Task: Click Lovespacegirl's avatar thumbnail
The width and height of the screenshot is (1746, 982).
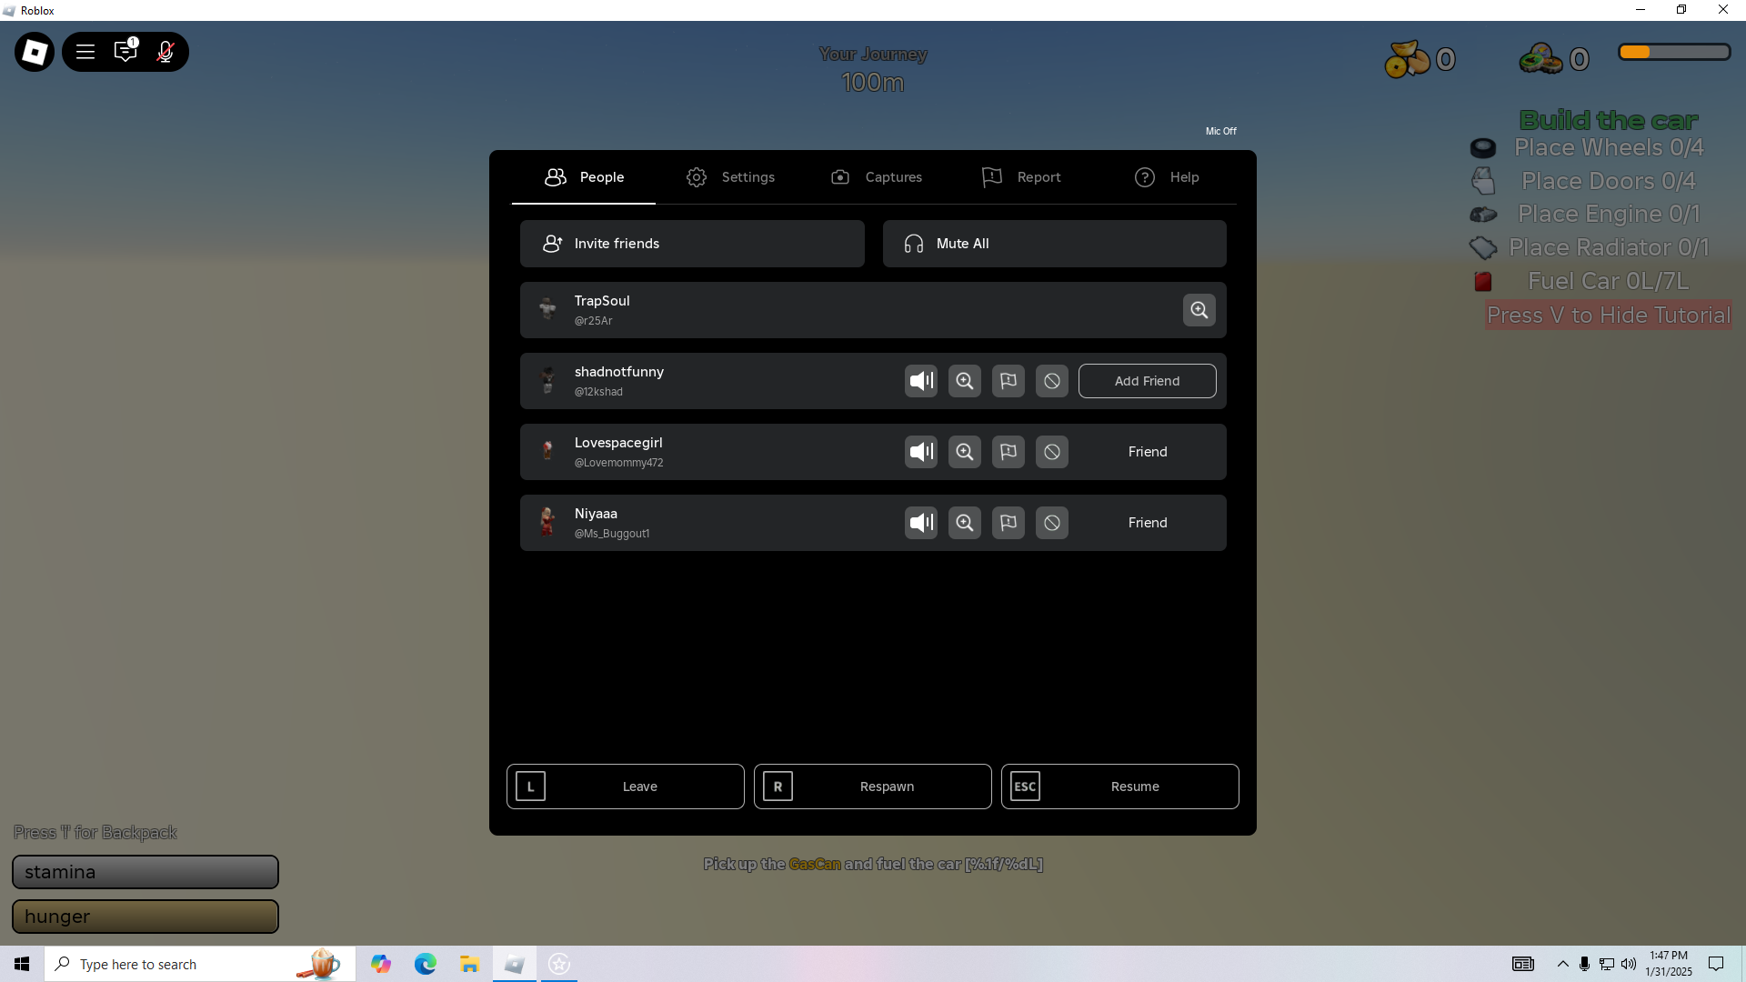Action: 547,452
